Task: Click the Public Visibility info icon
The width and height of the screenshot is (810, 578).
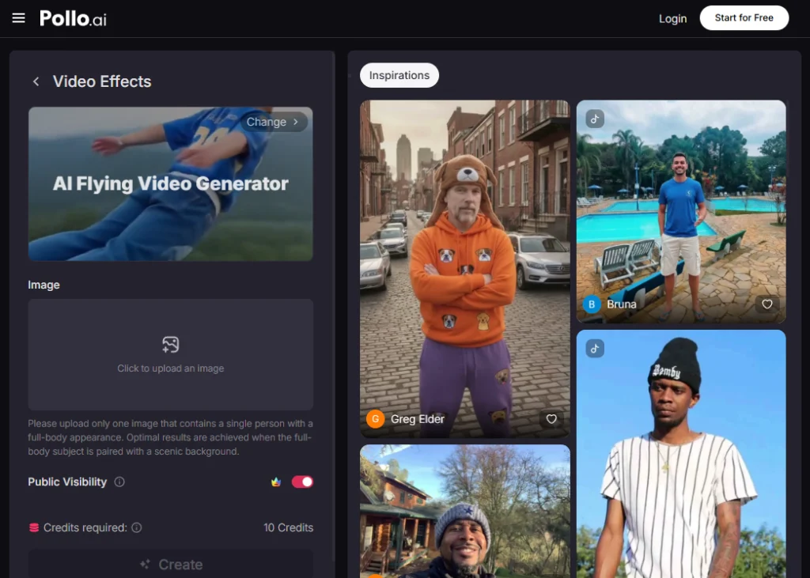Action: click(x=119, y=482)
